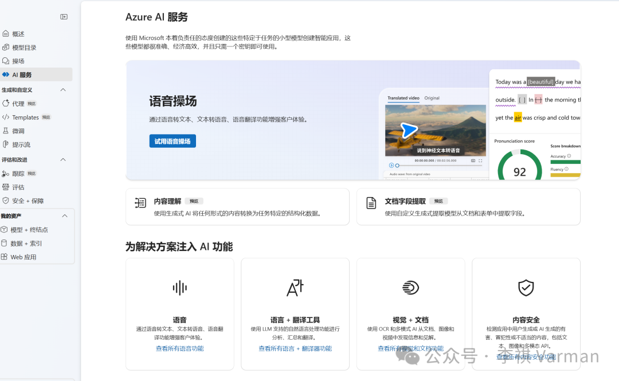Collapse the 生成和自定义 section
Image resolution: width=619 pixels, height=381 pixels.
click(63, 90)
